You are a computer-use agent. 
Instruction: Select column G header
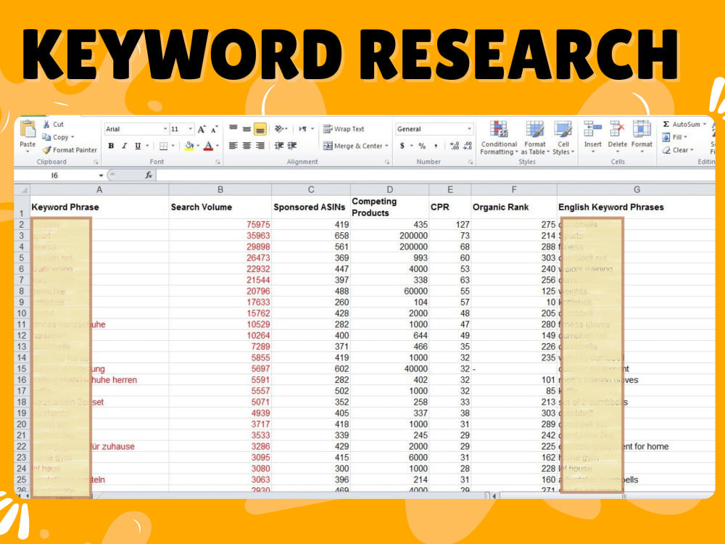[x=637, y=189]
